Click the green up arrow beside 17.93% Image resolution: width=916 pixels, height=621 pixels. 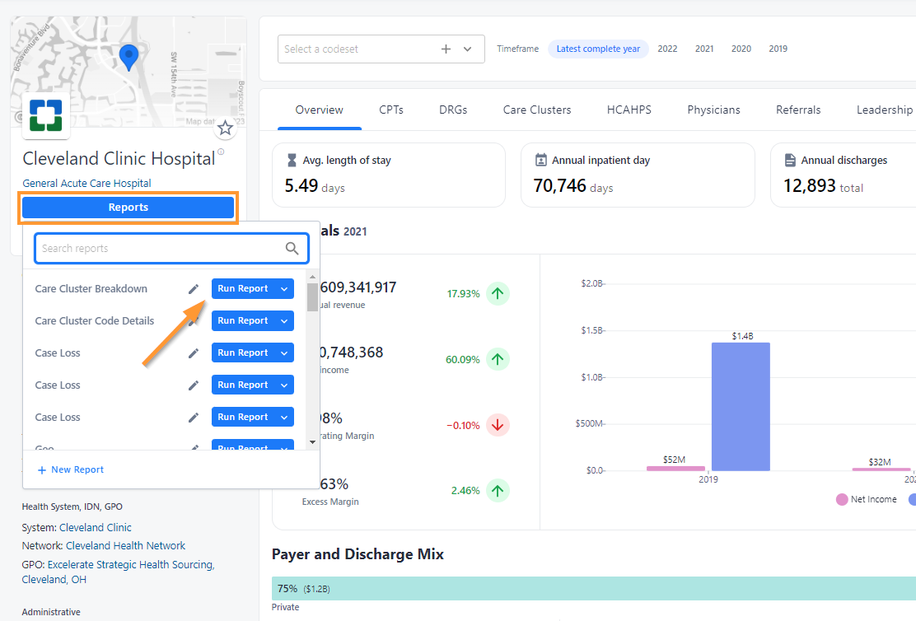click(498, 293)
